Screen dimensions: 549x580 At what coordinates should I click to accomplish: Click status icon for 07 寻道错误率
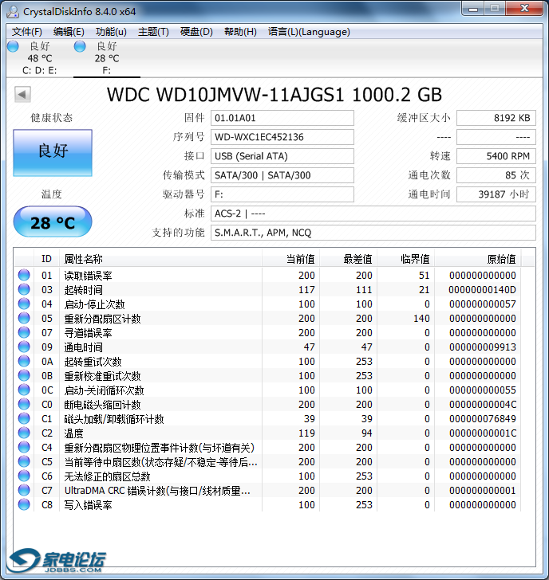click(24, 332)
